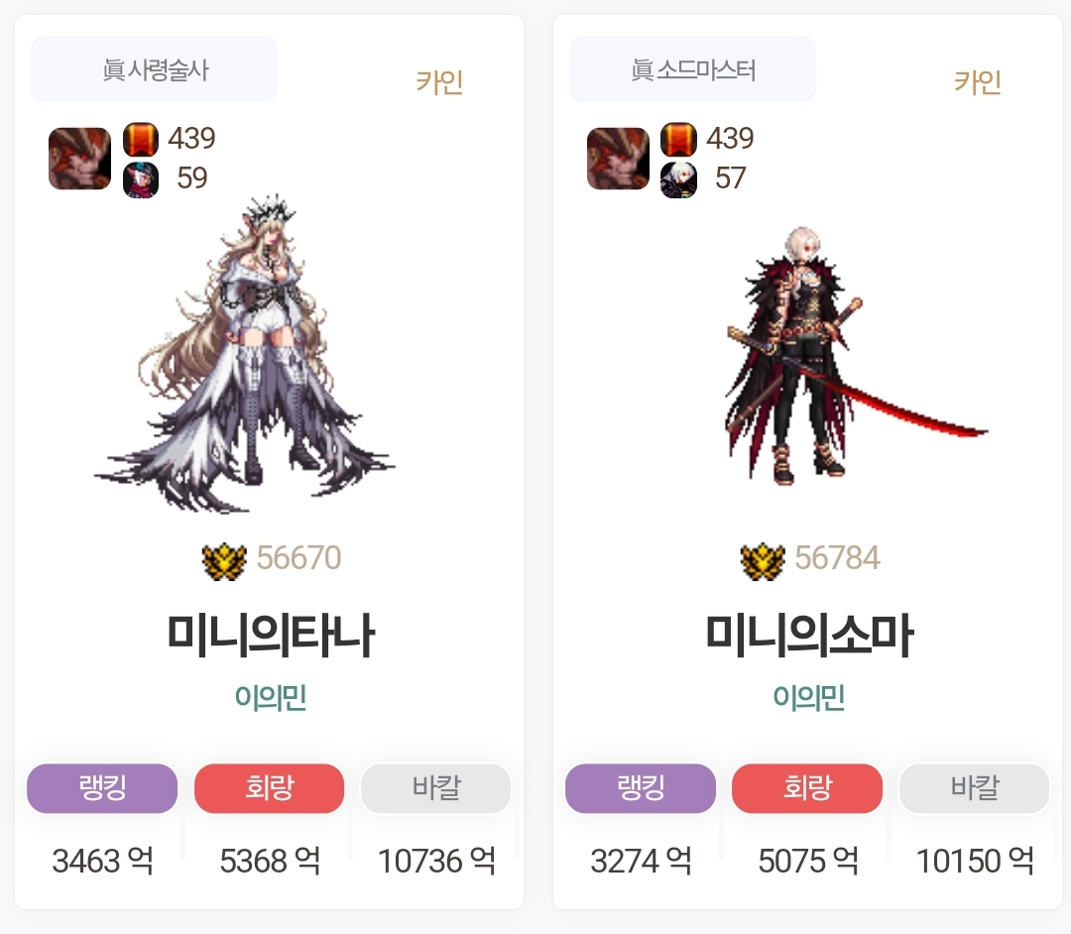Click the blue-hat character icon next to 59
Image resolution: width=1071 pixels, height=934 pixels.
(141, 179)
